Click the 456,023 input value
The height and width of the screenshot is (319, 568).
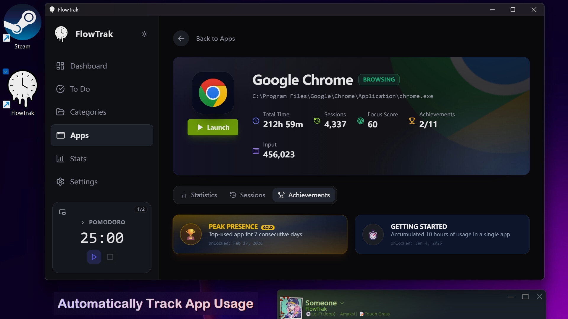click(279, 154)
